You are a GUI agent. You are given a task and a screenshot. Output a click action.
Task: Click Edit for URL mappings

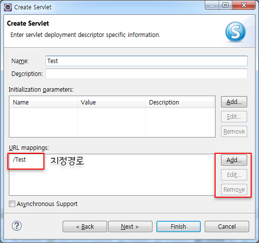pos(234,175)
